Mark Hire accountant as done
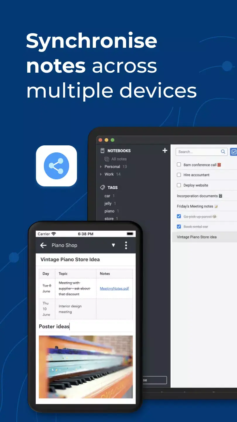This screenshot has height=422, width=237. coord(179,175)
